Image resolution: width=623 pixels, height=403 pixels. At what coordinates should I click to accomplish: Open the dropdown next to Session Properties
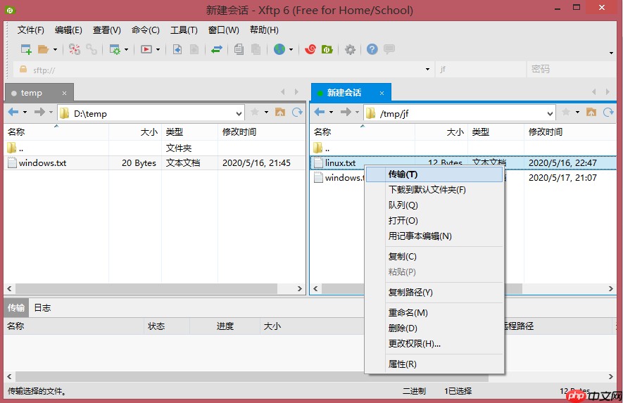pos(126,50)
